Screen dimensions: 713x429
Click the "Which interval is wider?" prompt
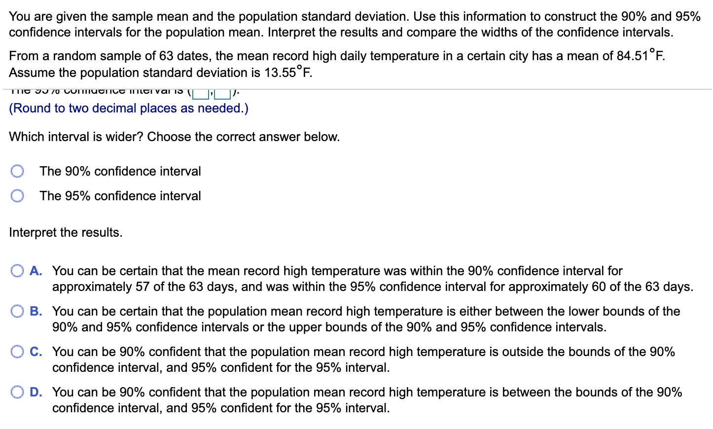point(174,137)
